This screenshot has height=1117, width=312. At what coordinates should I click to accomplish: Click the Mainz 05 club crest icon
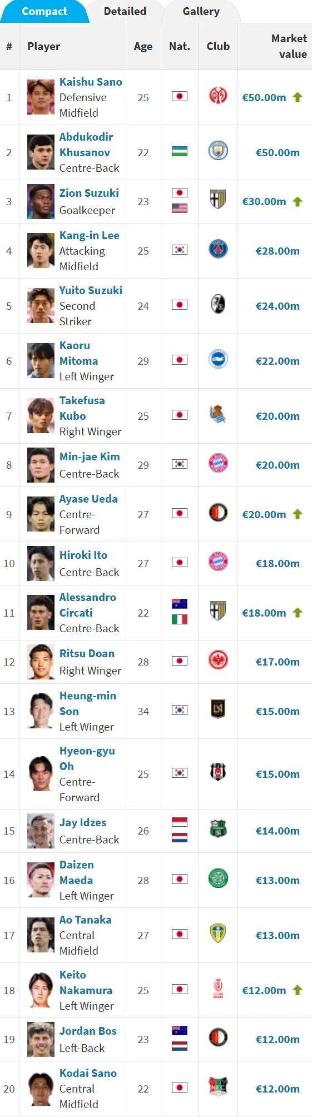(218, 96)
